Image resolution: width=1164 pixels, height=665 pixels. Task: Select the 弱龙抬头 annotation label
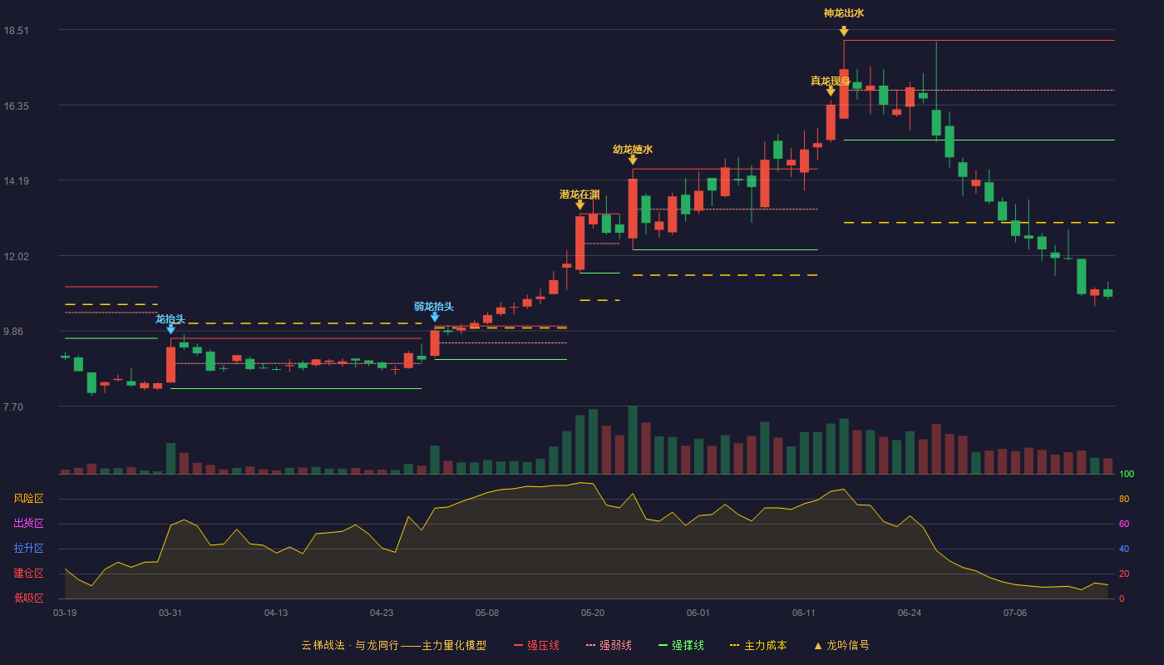(x=434, y=307)
